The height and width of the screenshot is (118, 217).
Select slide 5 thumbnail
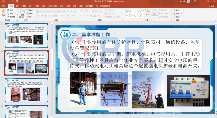pos(26,35)
